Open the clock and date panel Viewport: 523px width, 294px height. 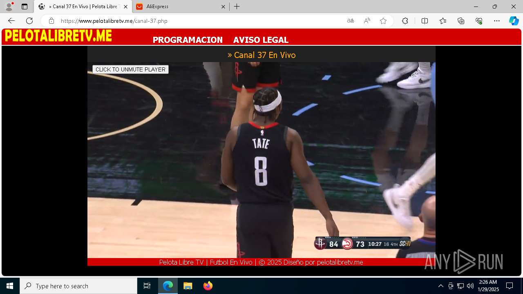488,286
